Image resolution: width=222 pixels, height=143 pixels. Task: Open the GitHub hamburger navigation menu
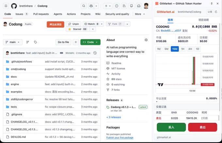tap(6, 6)
